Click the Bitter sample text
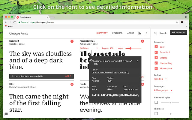Screen dimensions: 192x120 39,103
